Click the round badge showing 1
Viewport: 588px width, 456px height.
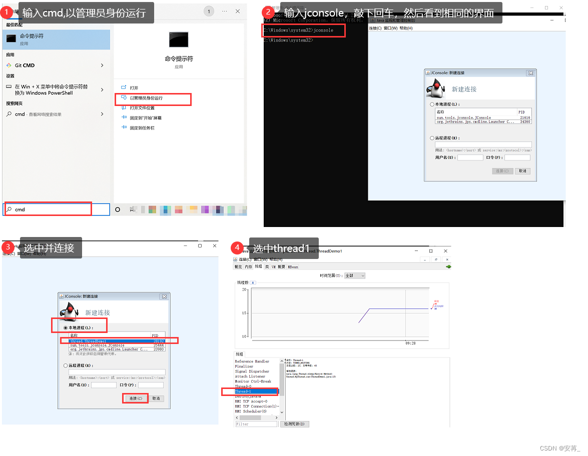(209, 11)
